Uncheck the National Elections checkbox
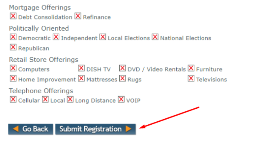Screen dimensions: 261x144 (x=155, y=37)
